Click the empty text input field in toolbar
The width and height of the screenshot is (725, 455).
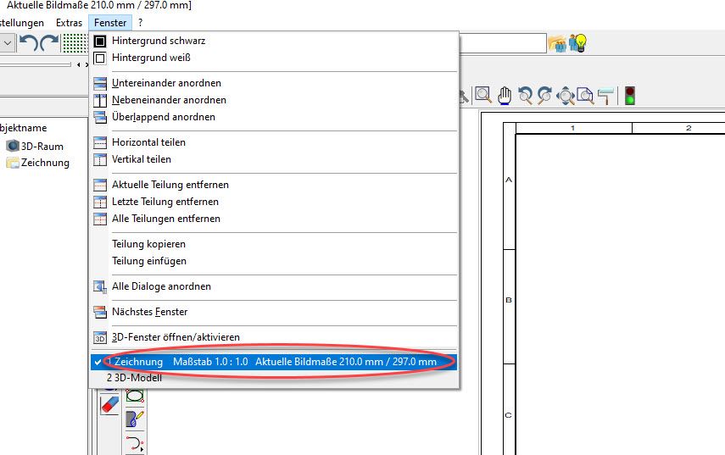503,43
